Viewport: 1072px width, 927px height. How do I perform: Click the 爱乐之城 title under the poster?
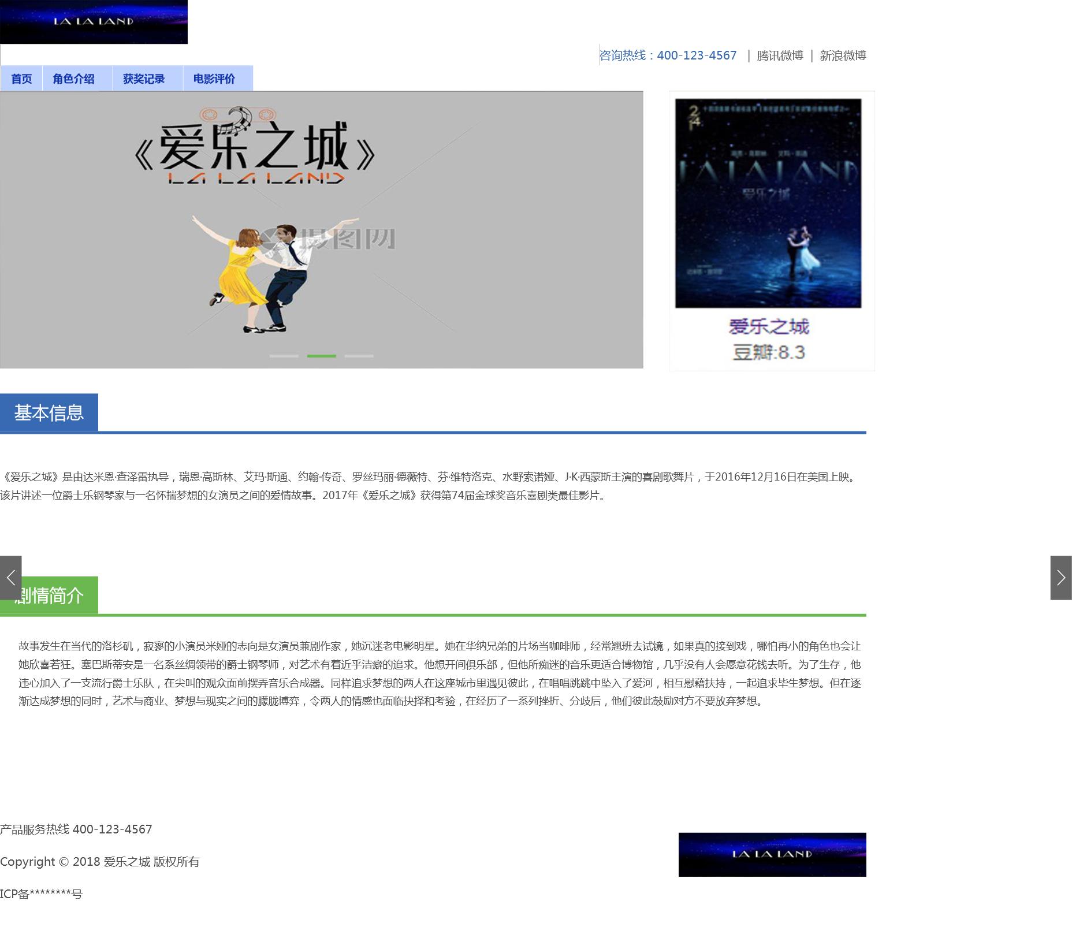click(768, 326)
